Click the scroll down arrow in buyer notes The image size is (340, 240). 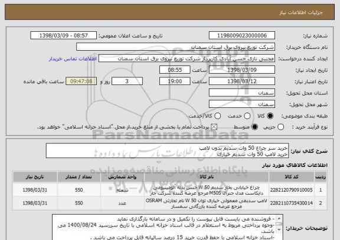point(279,229)
